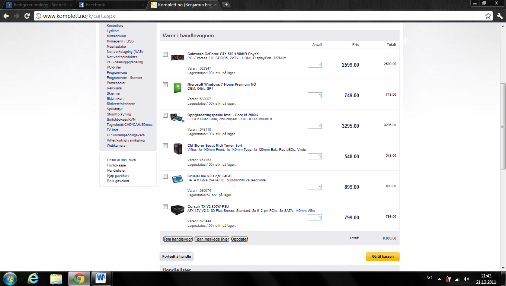Screen dimensions: 506x286
Task: Open the Chrome wrench menu
Action: click(500, 16)
